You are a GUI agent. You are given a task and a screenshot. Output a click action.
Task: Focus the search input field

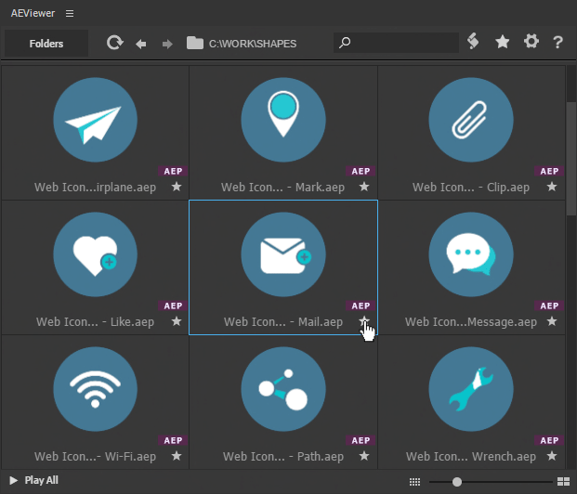[x=396, y=43]
